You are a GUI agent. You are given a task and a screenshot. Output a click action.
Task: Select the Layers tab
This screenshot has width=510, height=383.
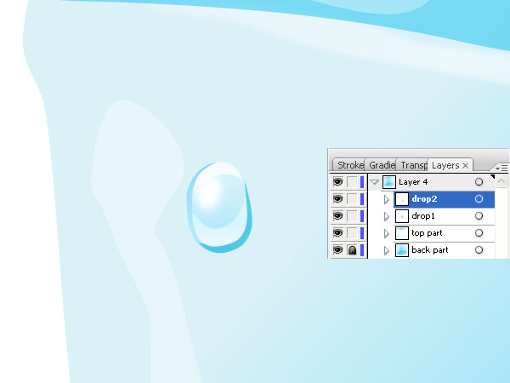coord(445,165)
